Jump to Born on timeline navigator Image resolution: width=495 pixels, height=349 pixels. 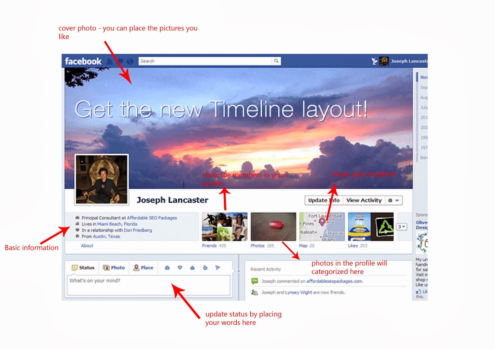[x=424, y=158]
